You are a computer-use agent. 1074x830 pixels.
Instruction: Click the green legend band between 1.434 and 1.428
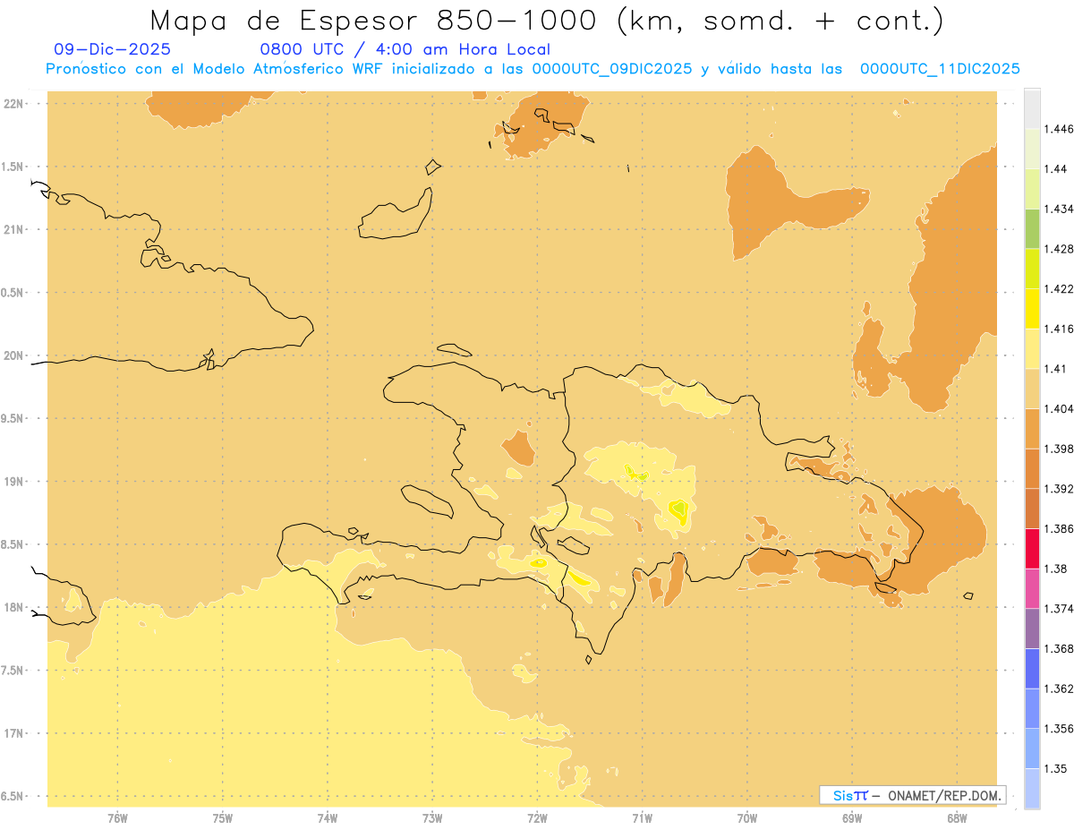tap(1032, 228)
